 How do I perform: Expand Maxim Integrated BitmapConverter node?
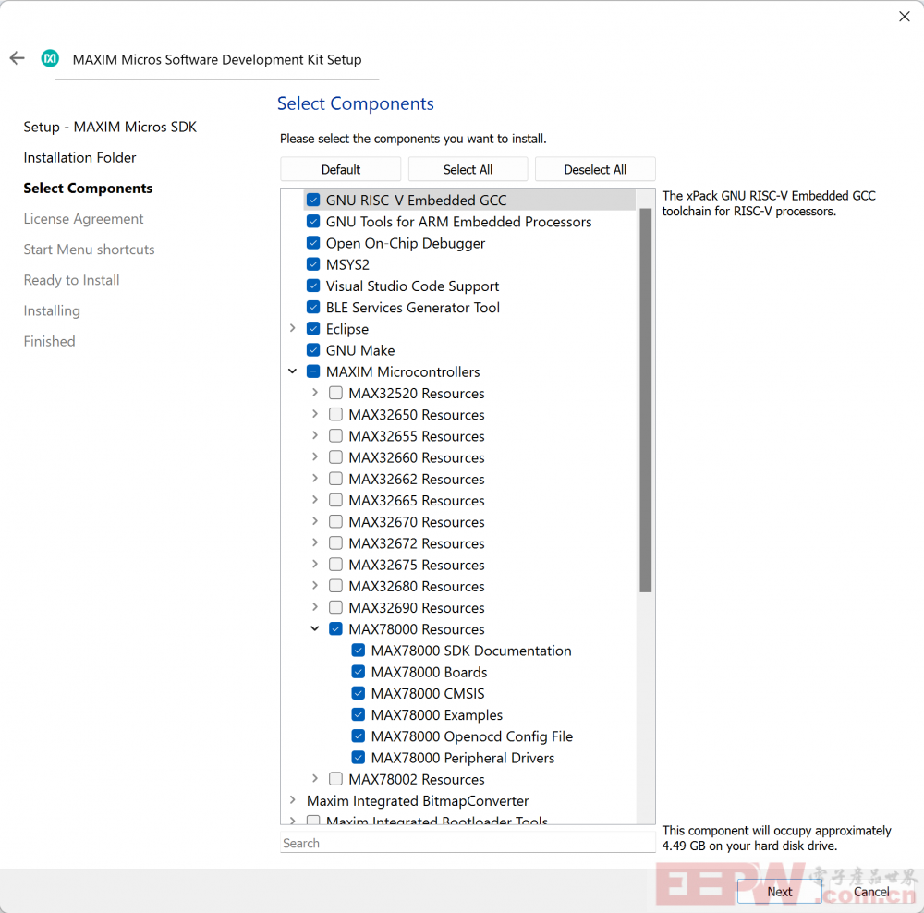[x=292, y=800]
